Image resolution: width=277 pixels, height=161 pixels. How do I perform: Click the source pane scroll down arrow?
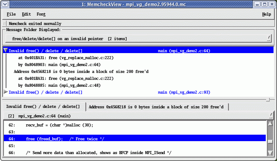point(270,153)
